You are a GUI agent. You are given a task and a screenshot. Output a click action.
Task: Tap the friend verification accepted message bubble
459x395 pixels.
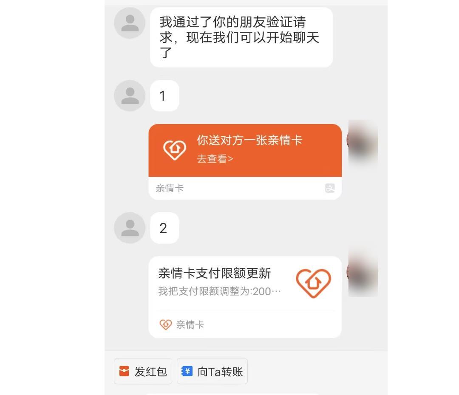[241, 37]
